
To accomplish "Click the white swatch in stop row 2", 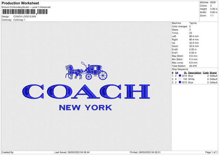I will click(180, 79).
